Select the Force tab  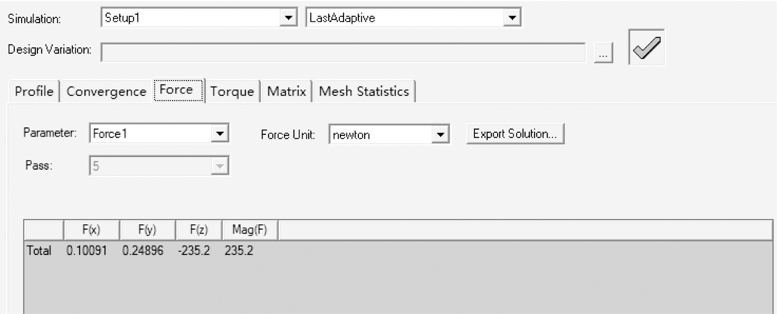[176, 90]
